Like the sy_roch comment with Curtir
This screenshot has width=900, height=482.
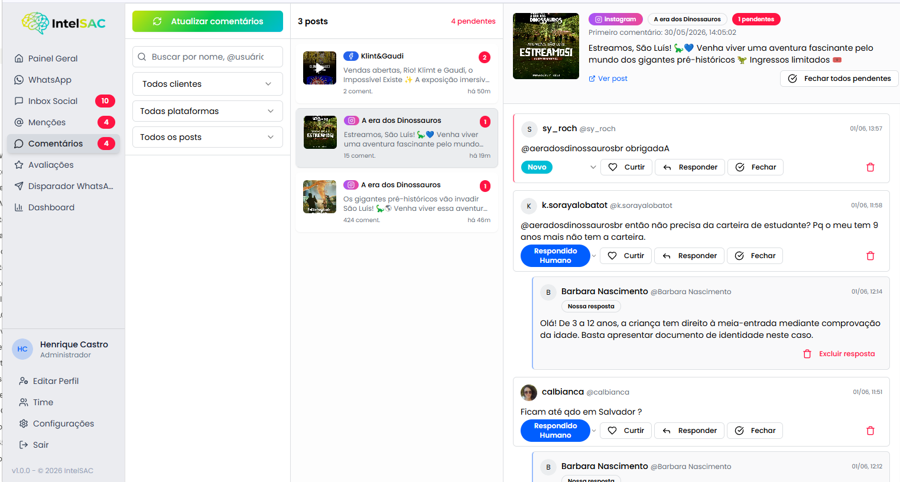point(627,167)
